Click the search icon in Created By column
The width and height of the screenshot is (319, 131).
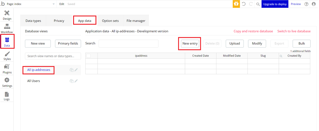(x=281, y=56)
